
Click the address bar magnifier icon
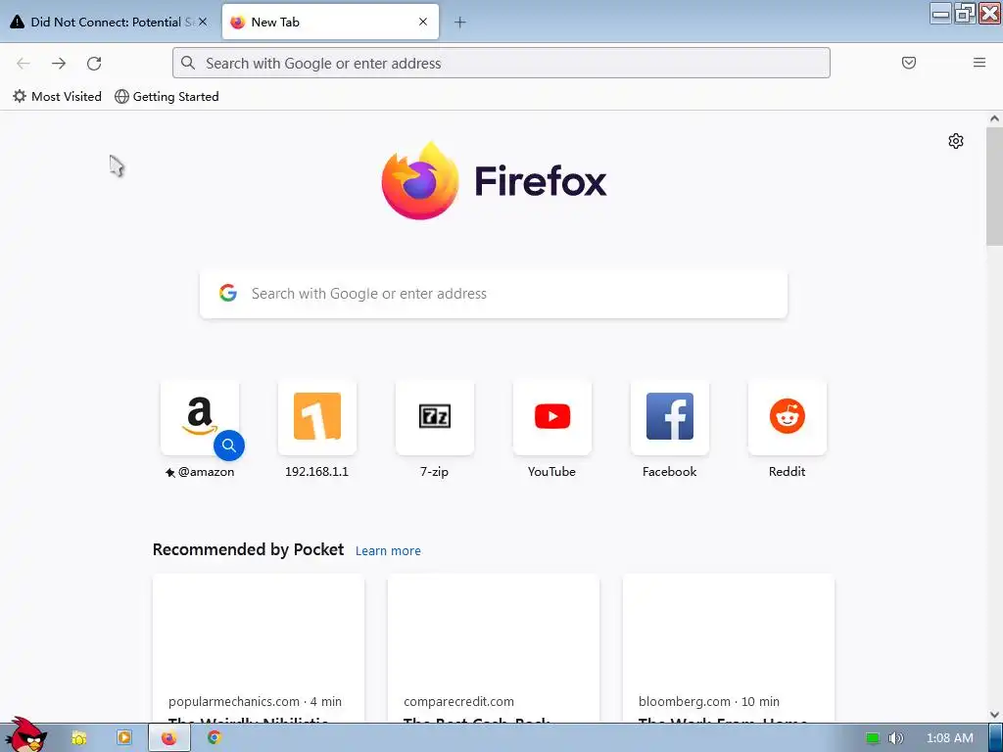188,63
